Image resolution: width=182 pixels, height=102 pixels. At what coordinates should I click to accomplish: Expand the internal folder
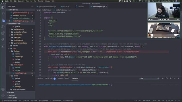click(15, 46)
